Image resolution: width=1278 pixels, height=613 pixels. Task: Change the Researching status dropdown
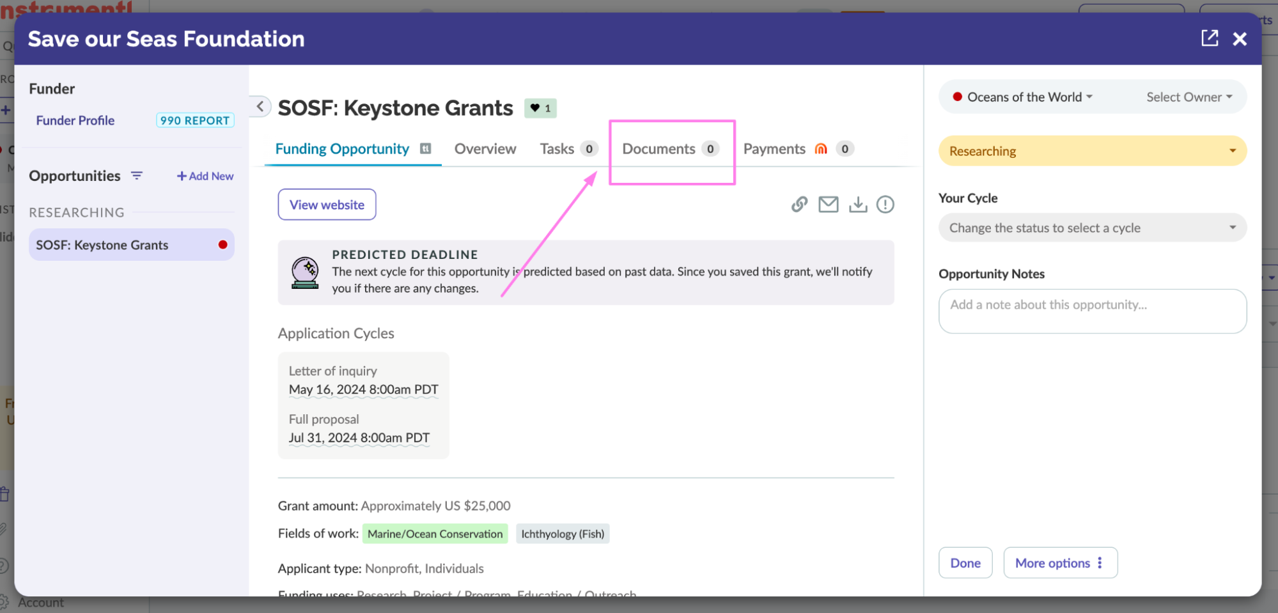coord(1092,151)
